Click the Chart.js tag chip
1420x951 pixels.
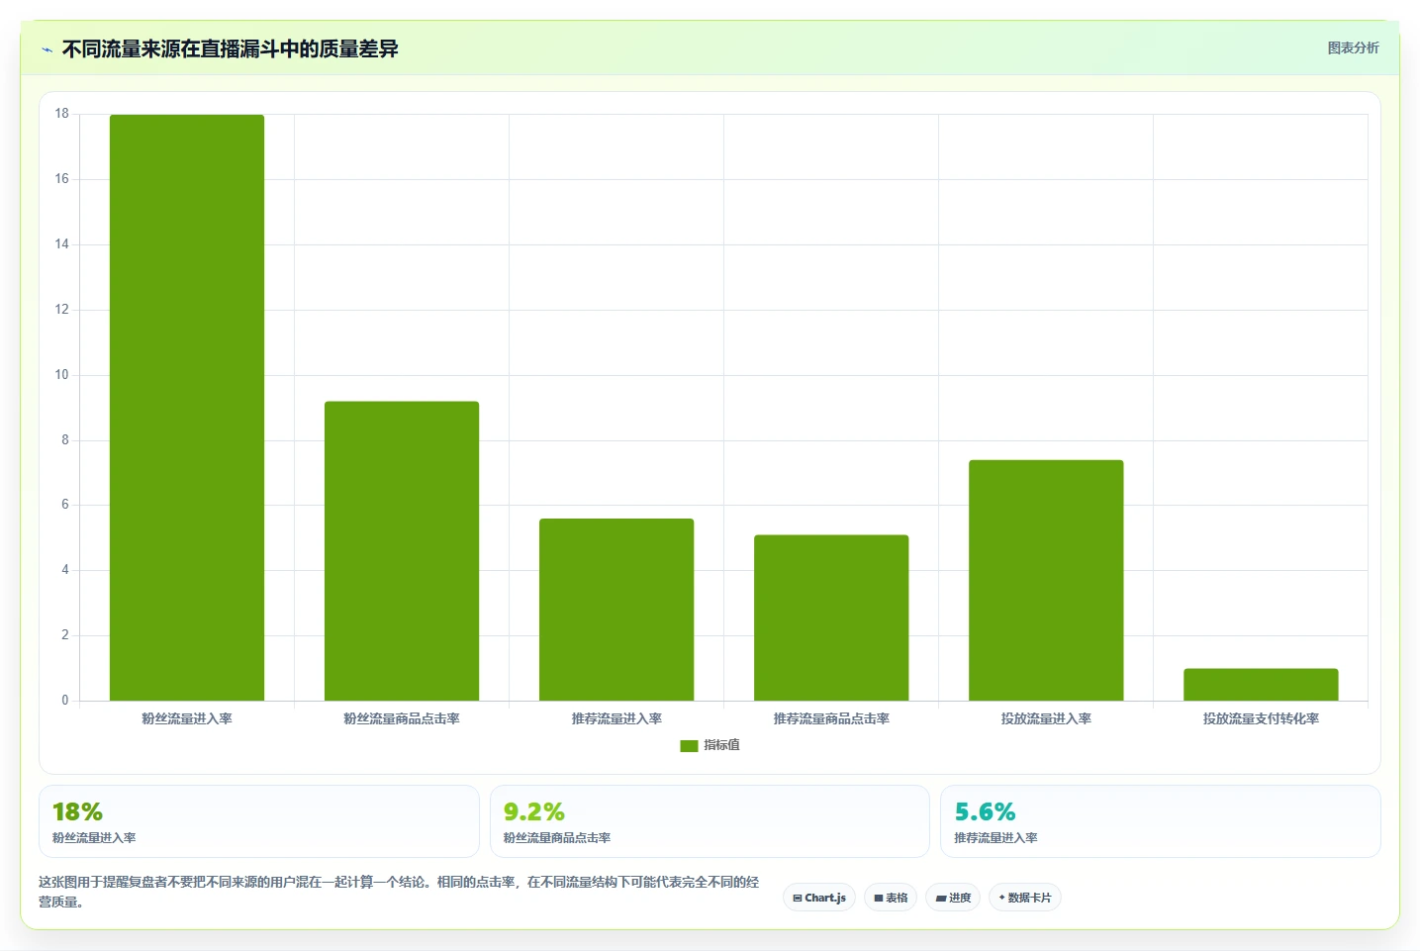(819, 898)
